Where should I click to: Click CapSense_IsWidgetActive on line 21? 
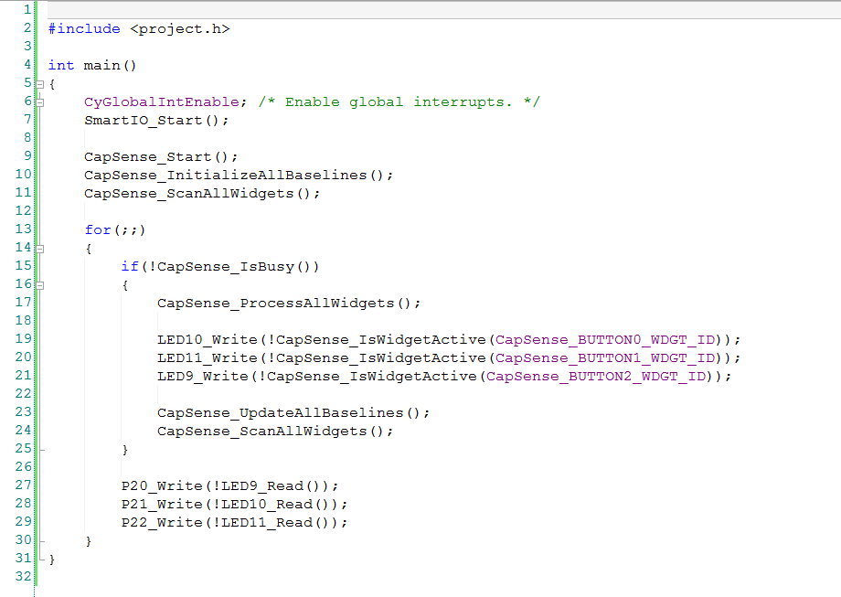click(x=372, y=376)
